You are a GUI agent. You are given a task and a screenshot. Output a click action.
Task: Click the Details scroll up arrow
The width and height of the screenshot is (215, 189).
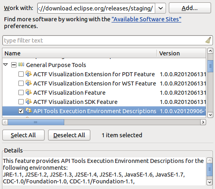coord(209,160)
